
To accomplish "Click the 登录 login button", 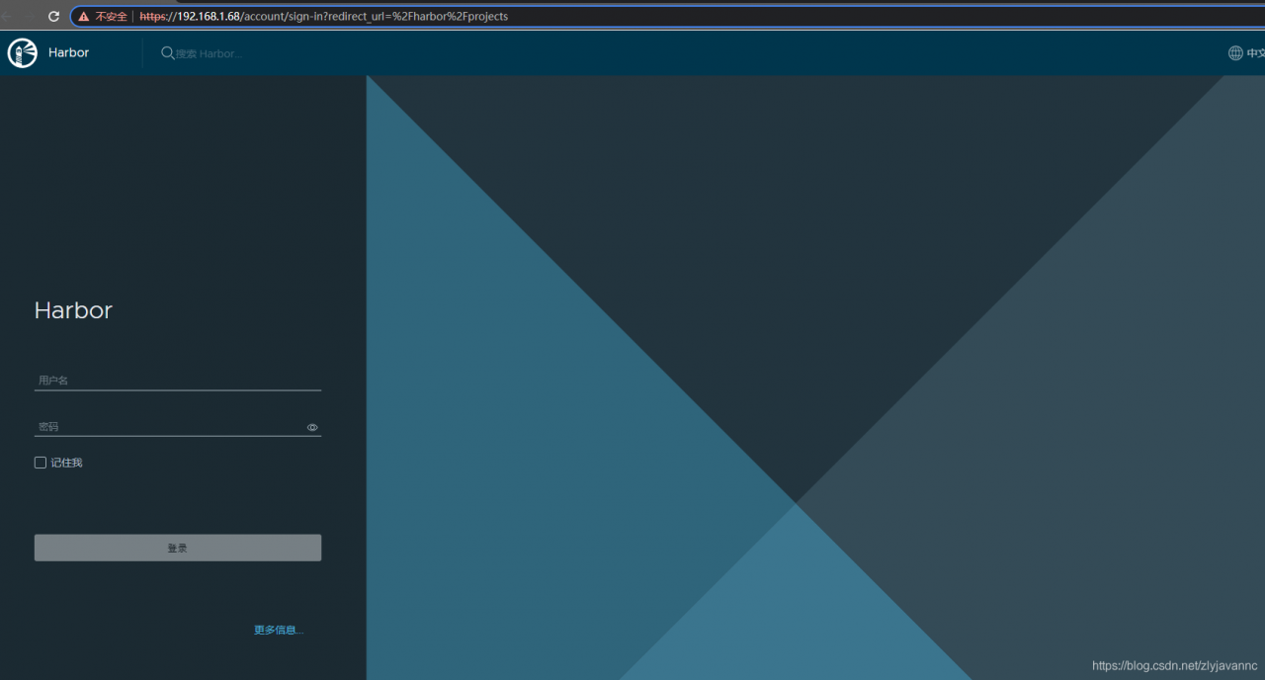I will click(178, 548).
